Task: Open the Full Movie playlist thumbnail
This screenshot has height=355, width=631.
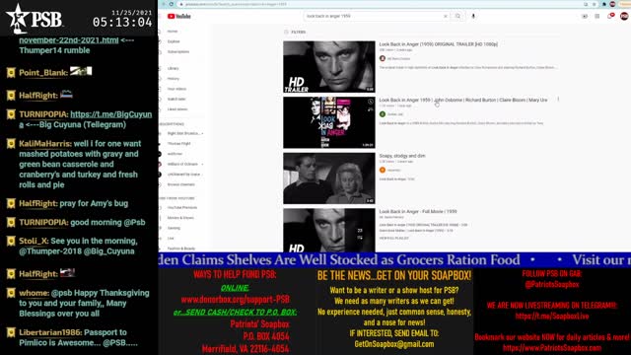Action: coord(329,230)
